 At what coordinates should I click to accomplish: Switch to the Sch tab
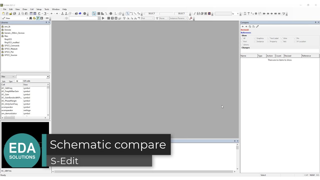coord(4,81)
